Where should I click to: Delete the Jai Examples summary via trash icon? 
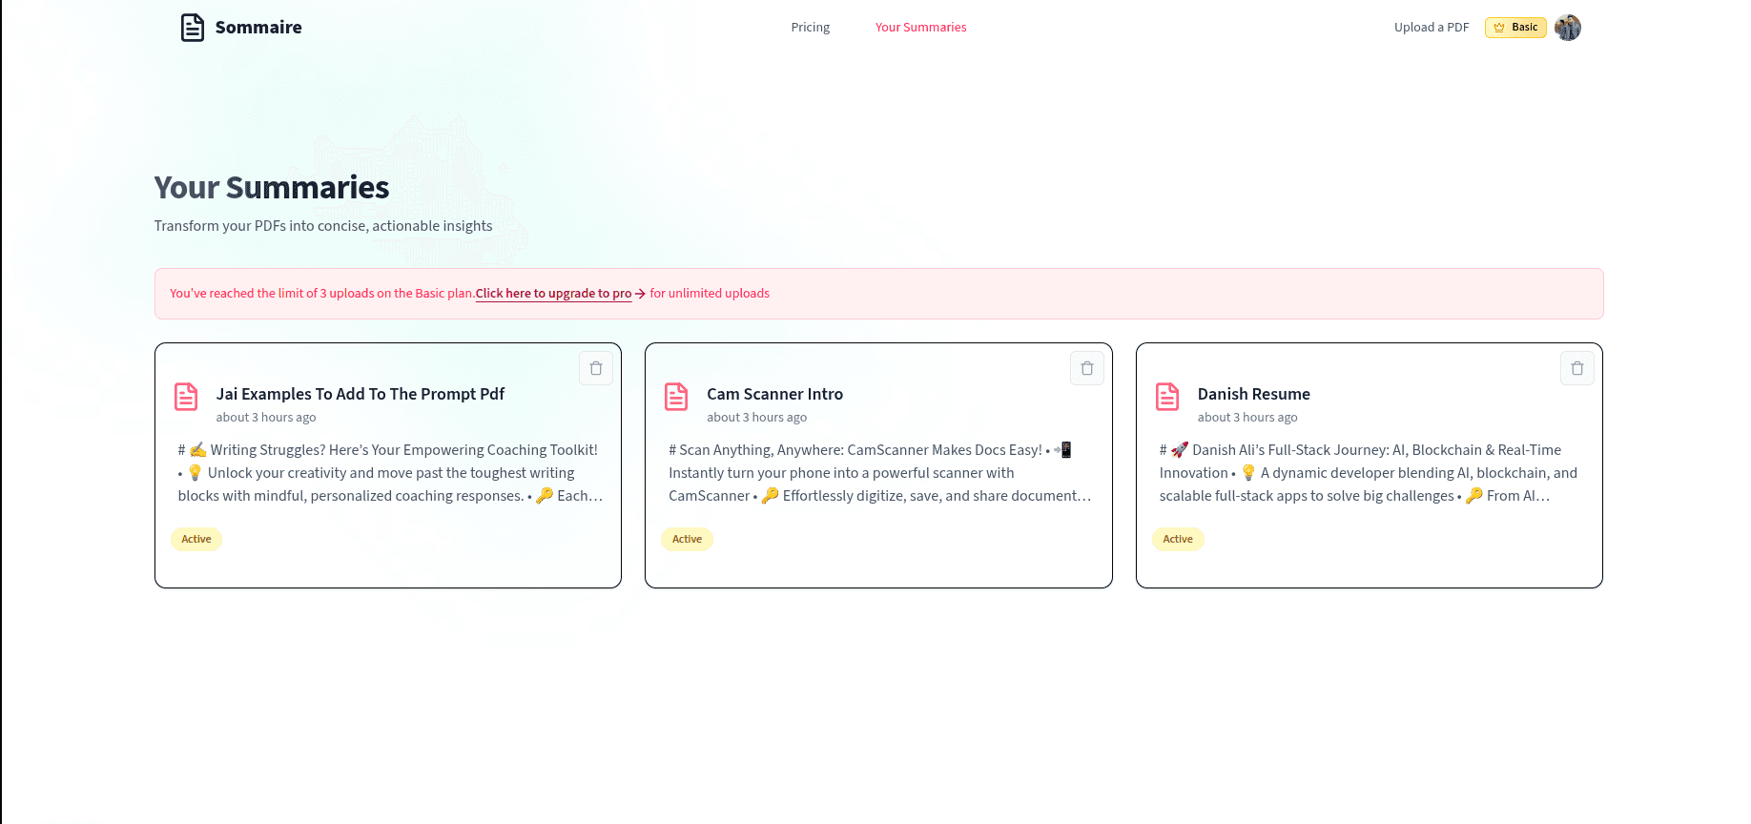click(596, 368)
